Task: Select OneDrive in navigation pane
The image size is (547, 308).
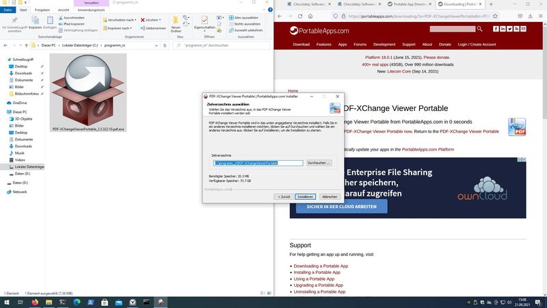Action: pyautogui.click(x=20, y=103)
